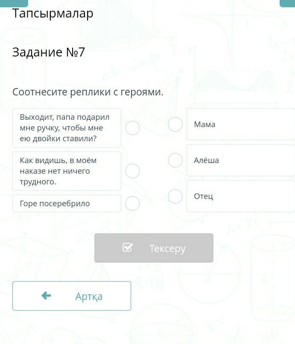Click the 'Задание №7' title
The height and width of the screenshot is (344, 295).
click(49, 52)
